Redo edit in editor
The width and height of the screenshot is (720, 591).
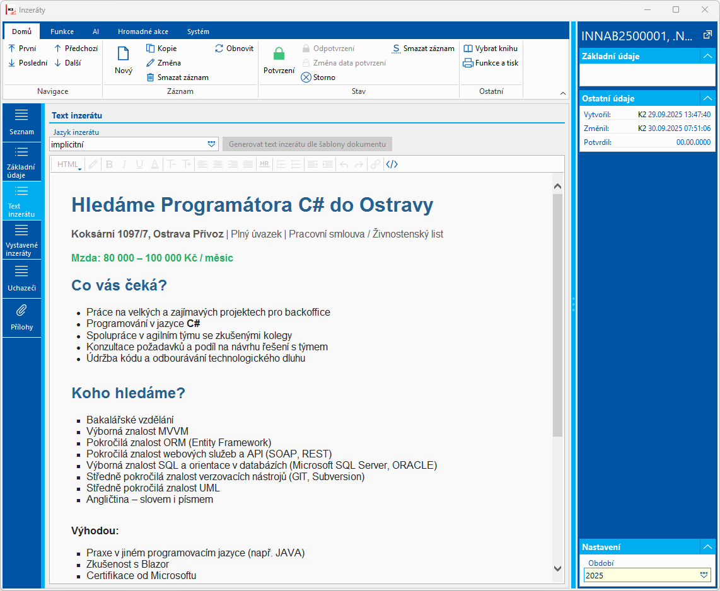tap(359, 164)
